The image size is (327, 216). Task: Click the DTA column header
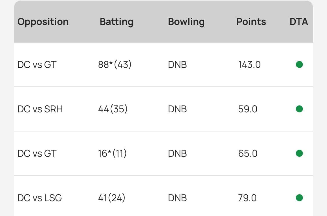tap(299, 22)
